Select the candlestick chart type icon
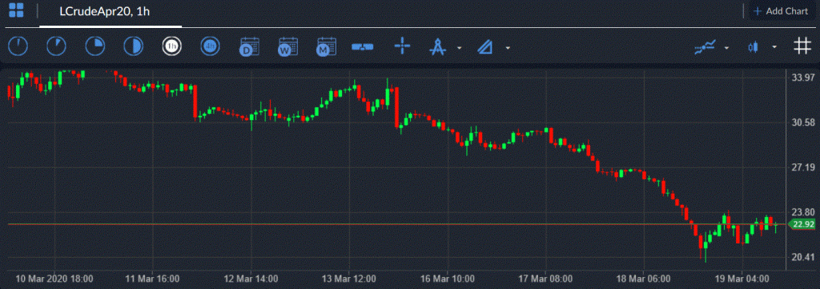 point(753,47)
